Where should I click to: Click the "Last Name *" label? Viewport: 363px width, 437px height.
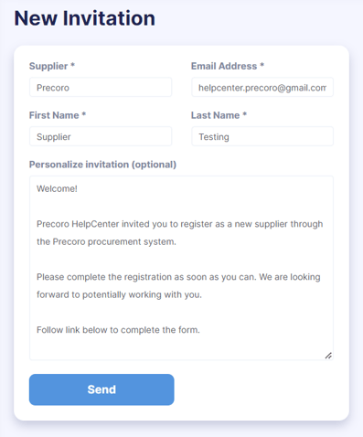(x=219, y=115)
